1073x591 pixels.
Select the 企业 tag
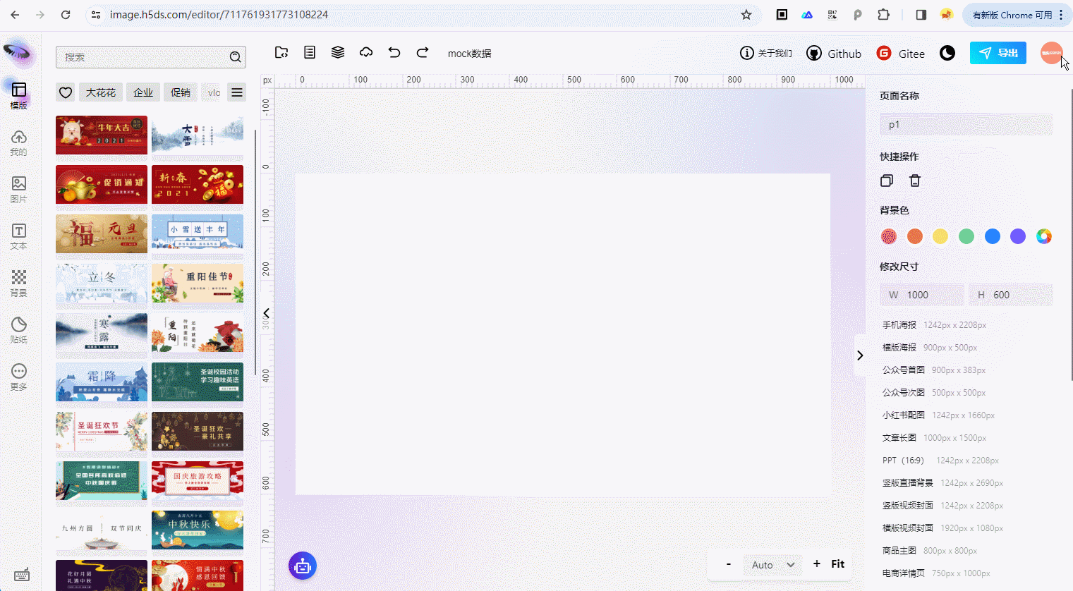pos(143,92)
